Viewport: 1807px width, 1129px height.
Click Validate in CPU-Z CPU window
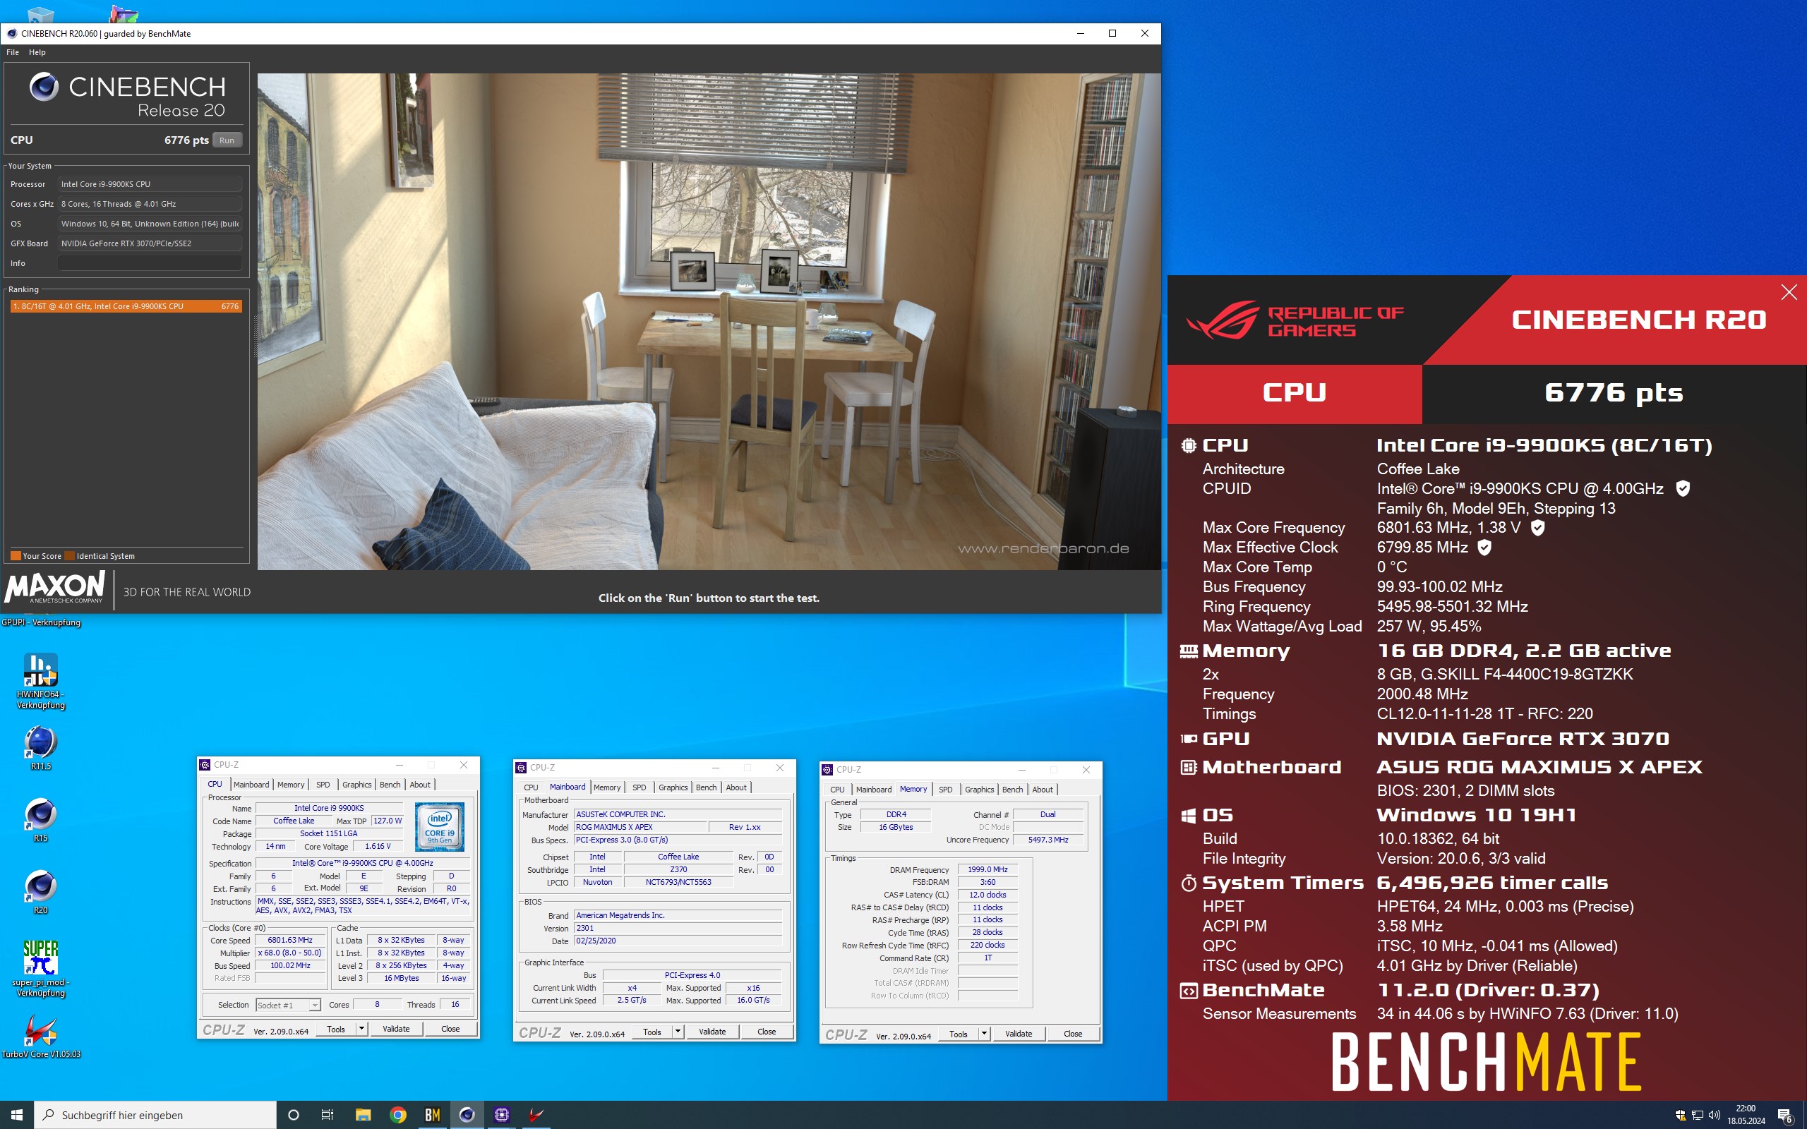[396, 1029]
